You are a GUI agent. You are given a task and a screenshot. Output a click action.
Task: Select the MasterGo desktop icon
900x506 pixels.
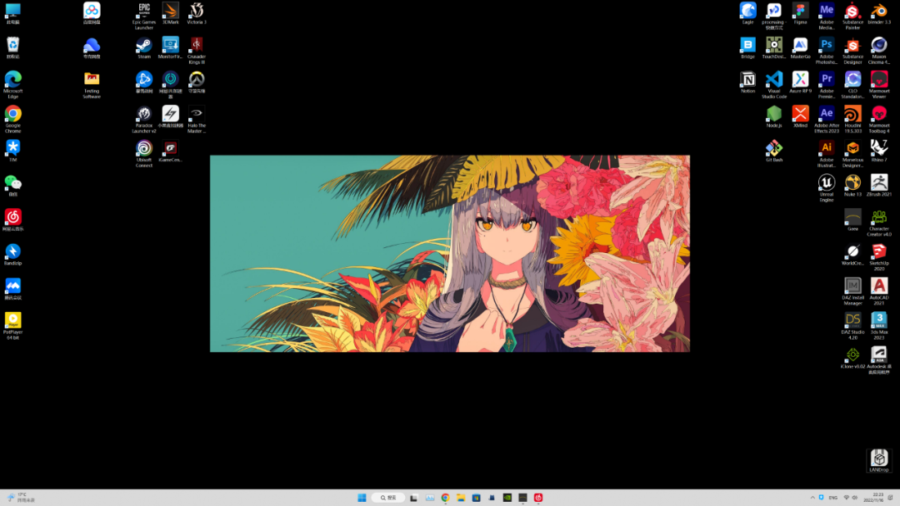pos(800,48)
